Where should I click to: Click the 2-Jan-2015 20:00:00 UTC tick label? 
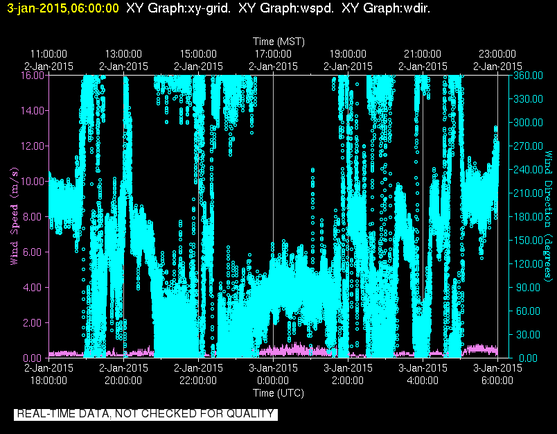pyautogui.click(x=123, y=374)
